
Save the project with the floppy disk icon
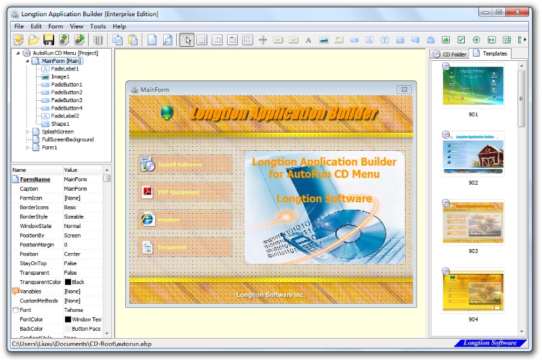coord(49,40)
